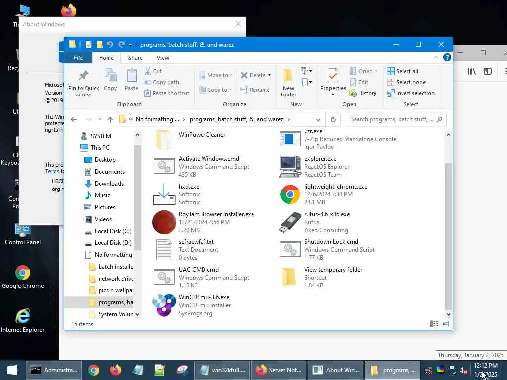Open Explorer Help question mark icon

tap(447, 57)
